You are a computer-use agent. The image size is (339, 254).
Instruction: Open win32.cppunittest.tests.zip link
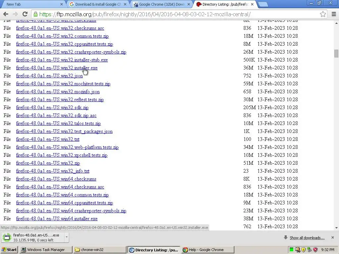(65, 44)
